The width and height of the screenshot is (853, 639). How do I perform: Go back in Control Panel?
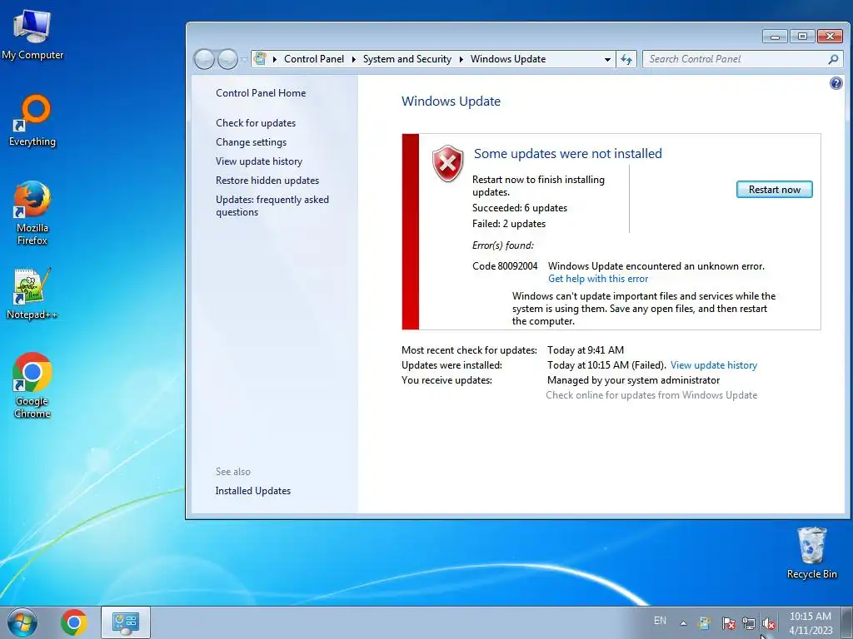point(204,59)
